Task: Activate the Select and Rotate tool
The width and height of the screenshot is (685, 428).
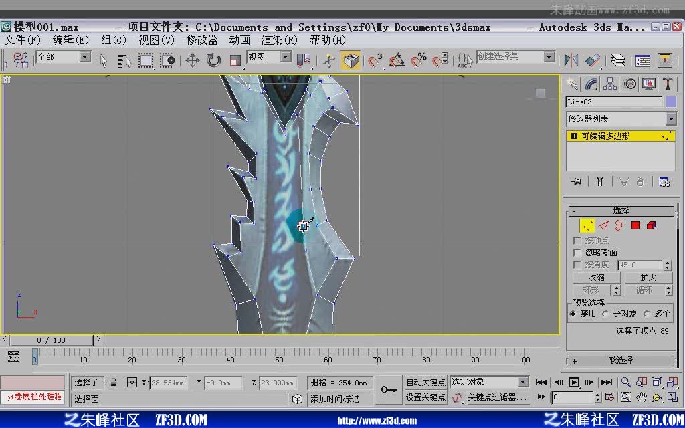Action: [x=213, y=60]
